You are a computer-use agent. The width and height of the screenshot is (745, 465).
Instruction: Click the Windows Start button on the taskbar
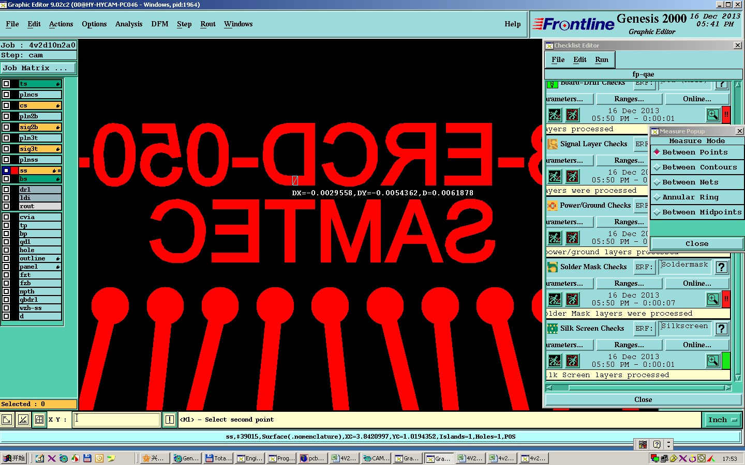pos(14,458)
